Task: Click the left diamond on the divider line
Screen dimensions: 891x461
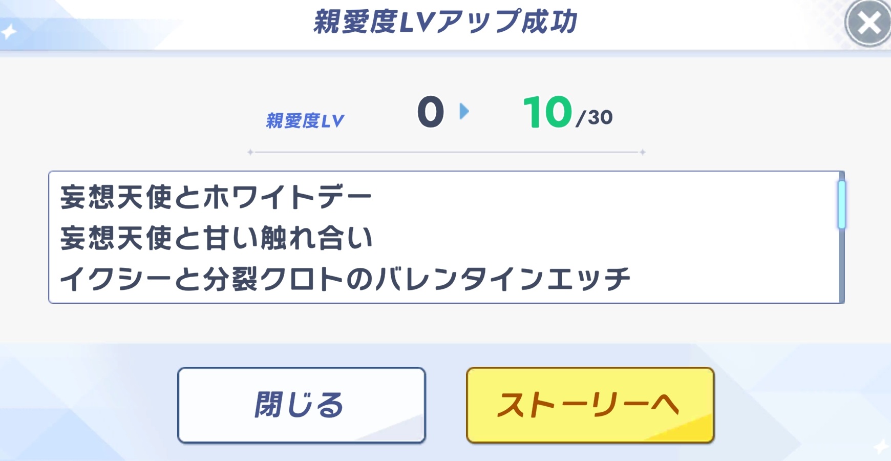Action: [250, 152]
